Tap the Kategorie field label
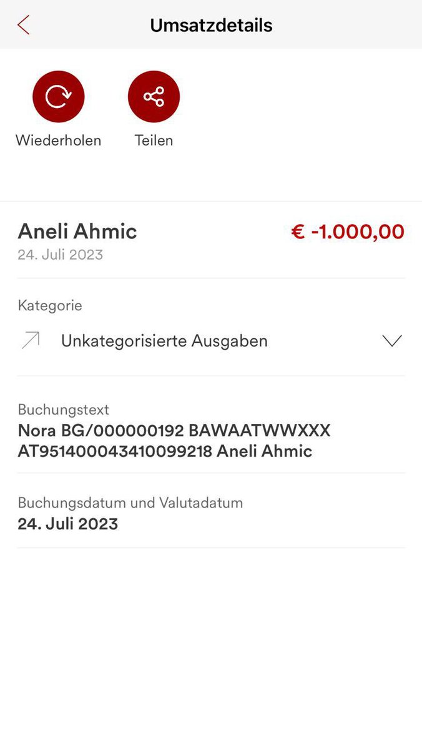The height and width of the screenshot is (751, 422). [50, 305]
